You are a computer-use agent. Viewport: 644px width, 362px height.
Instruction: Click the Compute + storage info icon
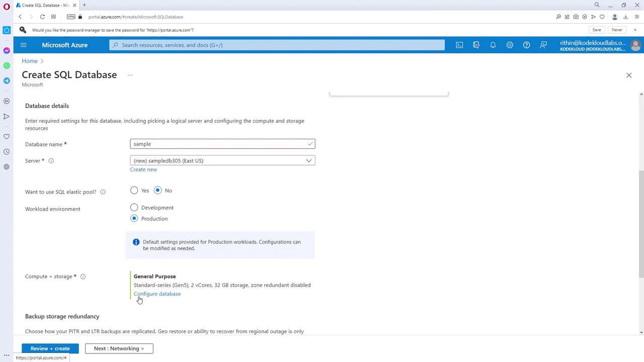(83, 277)
